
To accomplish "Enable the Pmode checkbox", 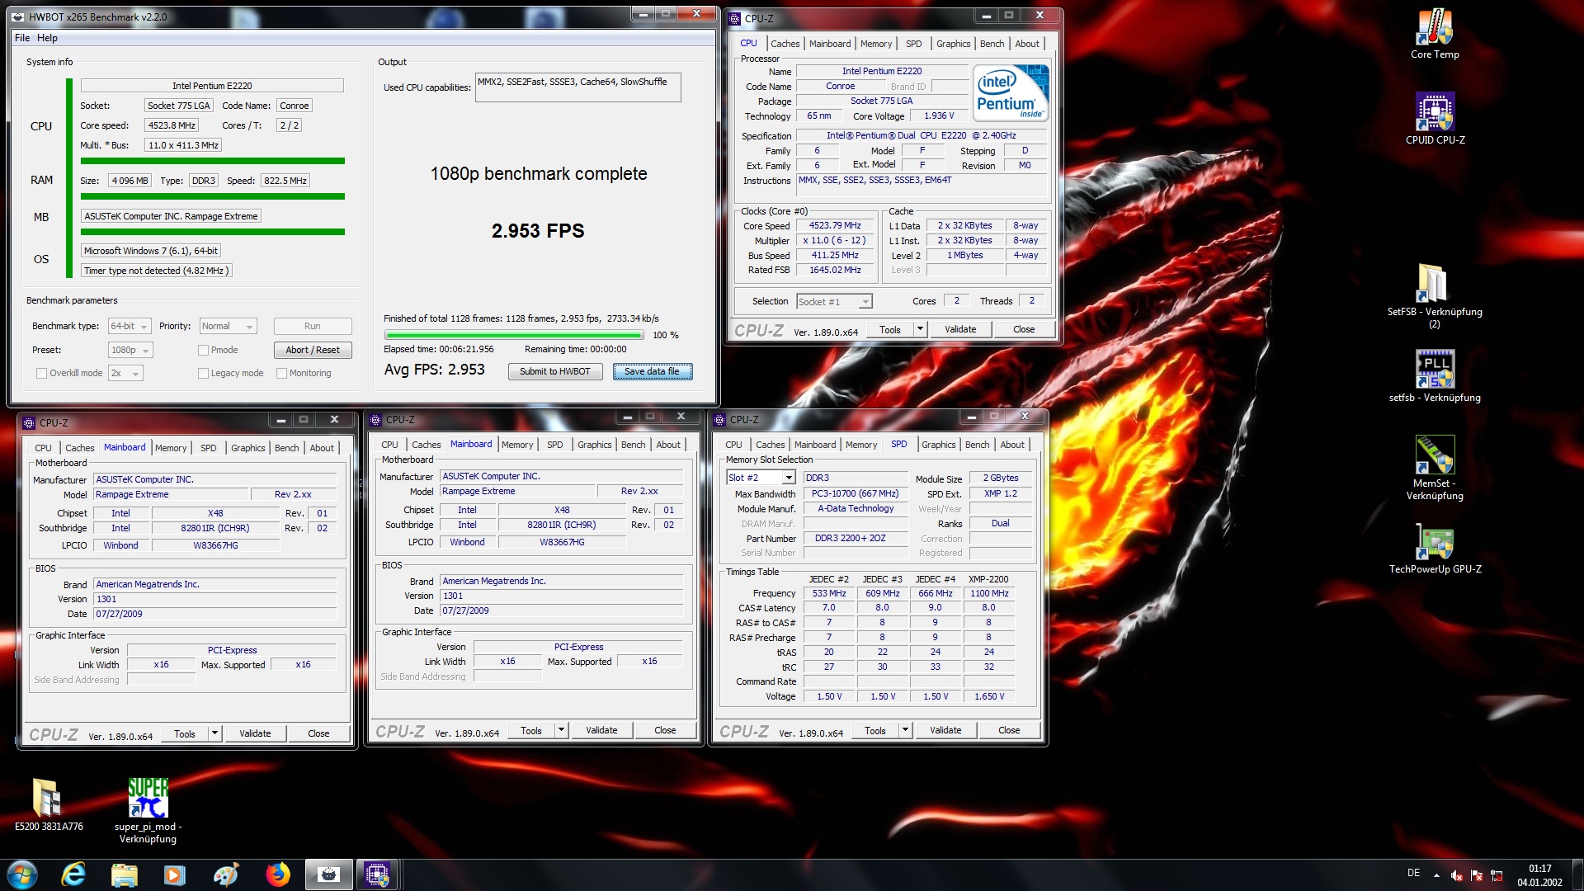I will click(x=203, y=350).
